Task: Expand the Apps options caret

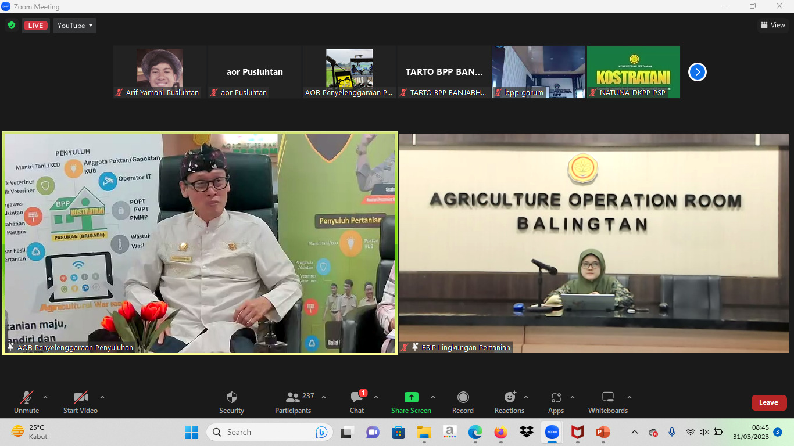Action: pyautogui.click(x=573, y=397)
